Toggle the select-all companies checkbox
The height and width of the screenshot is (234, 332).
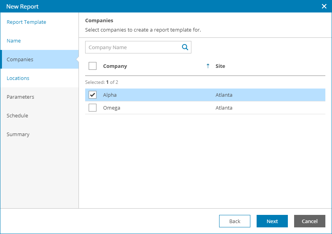click(93, 66)
